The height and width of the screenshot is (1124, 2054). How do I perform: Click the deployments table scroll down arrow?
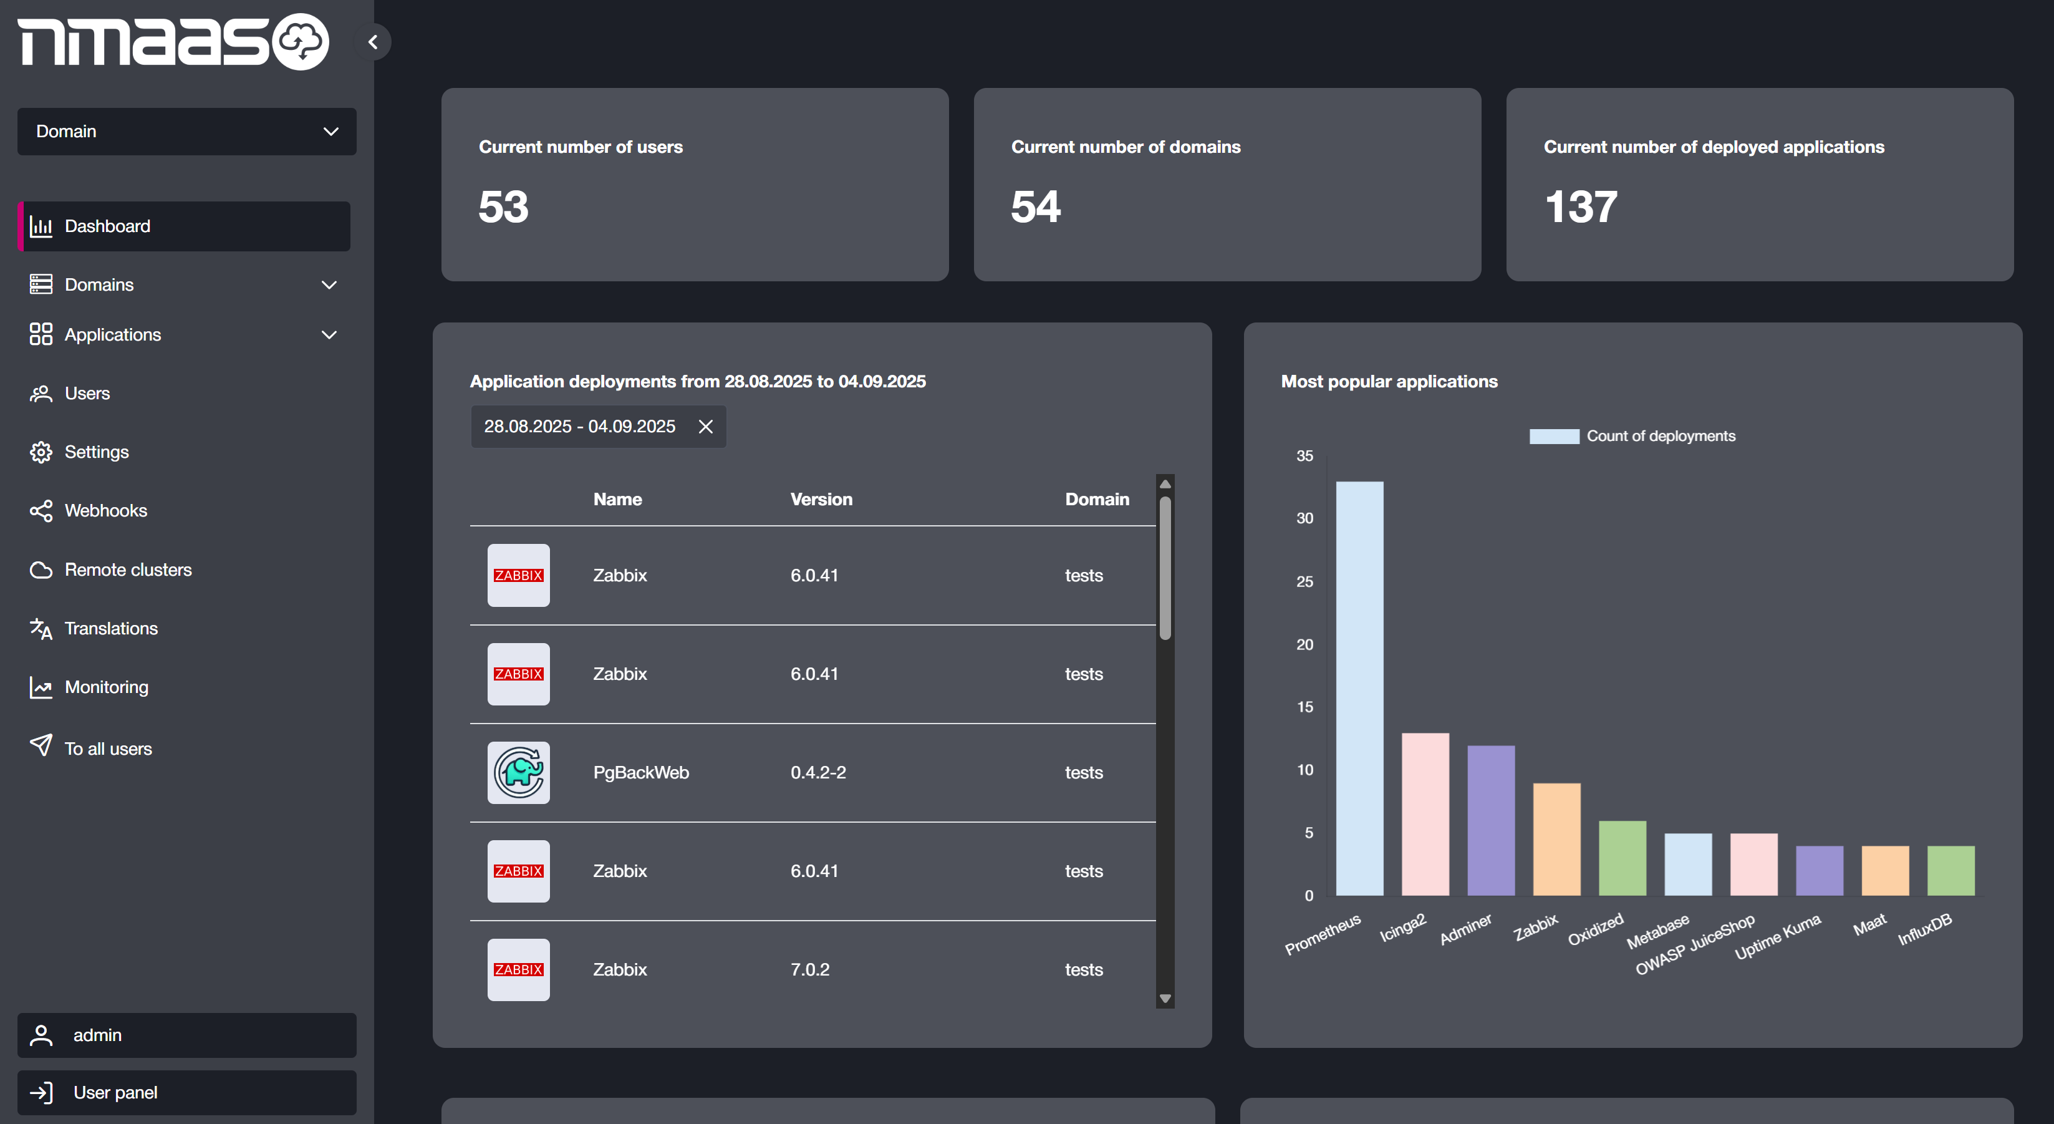pos(1165,999)
